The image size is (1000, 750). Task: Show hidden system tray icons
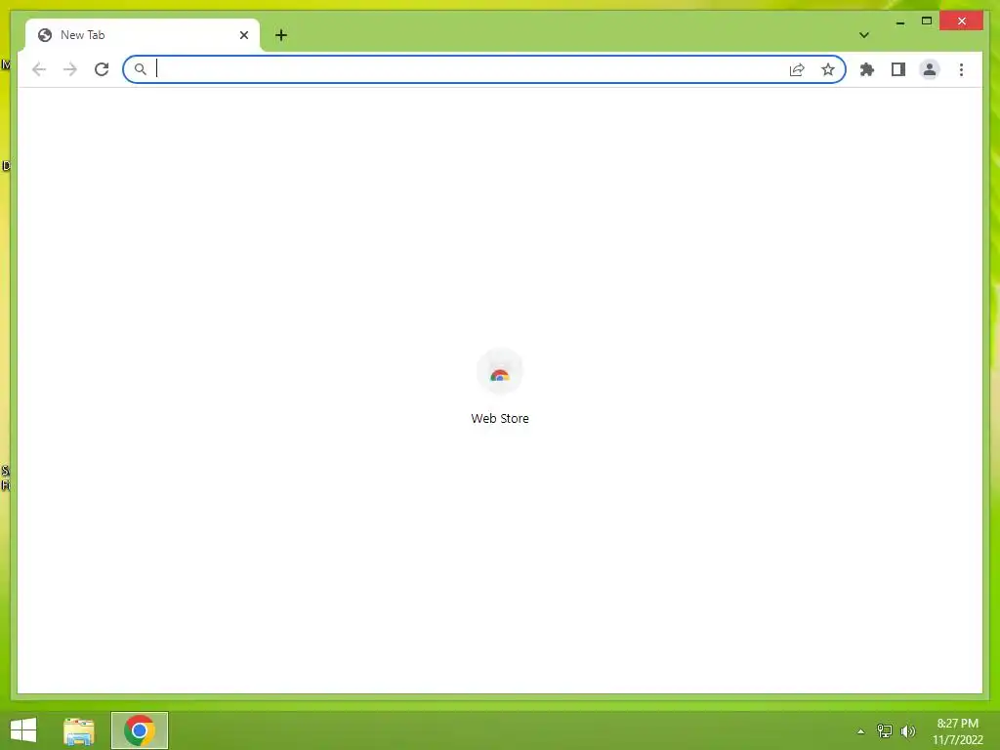click(x=860, y=731)
